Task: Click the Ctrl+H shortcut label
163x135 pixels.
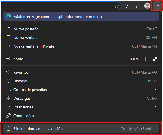Action: tap(151, 81)
